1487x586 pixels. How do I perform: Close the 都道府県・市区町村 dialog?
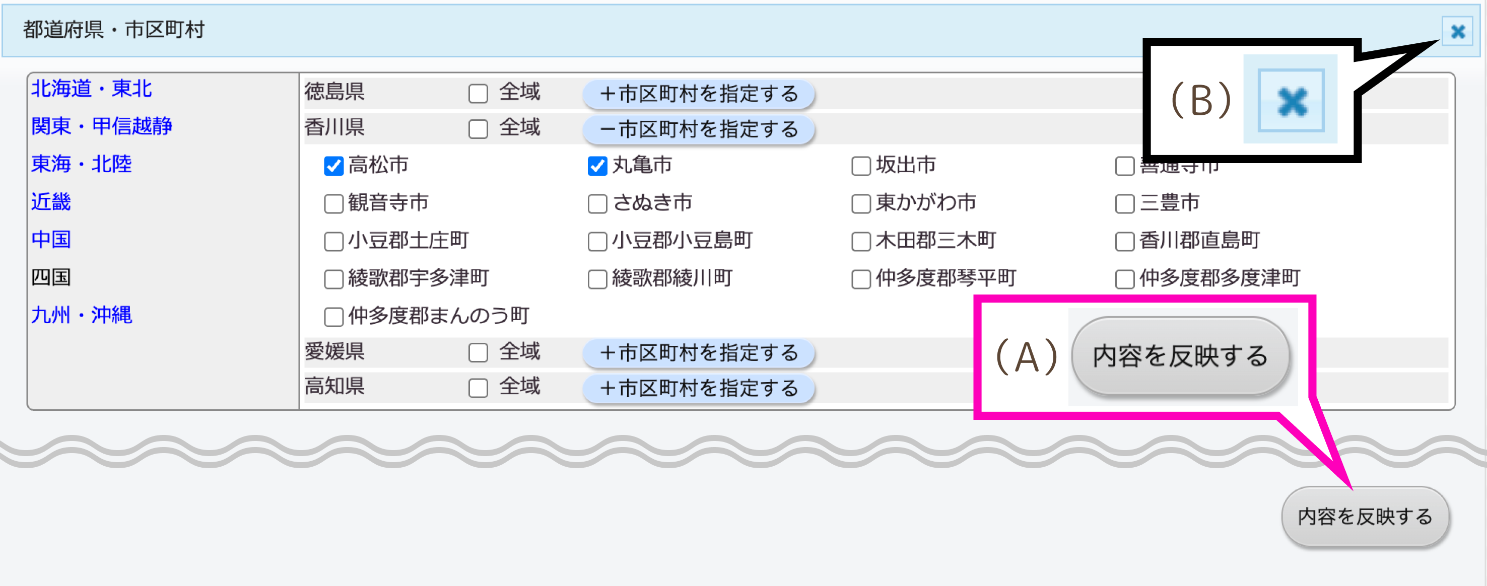[x=1458, y=31]
